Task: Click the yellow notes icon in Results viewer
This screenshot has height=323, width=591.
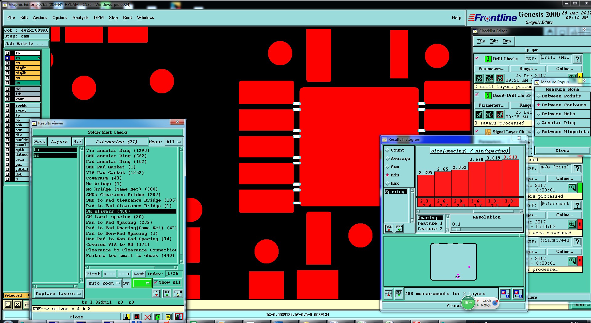Action: (x=168, y=317)
